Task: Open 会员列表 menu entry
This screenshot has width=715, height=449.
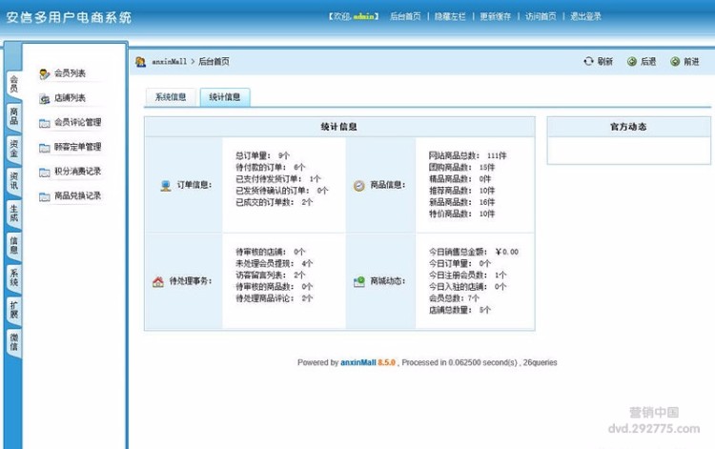Action: 70,73
